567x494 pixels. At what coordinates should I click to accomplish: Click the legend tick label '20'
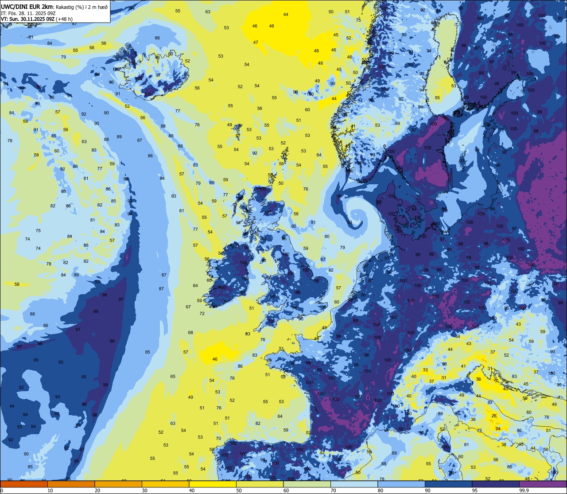[x=97, y=490]
